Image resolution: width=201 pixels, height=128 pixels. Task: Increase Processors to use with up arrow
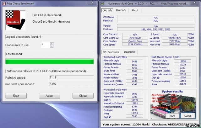(x=52, y=44)
